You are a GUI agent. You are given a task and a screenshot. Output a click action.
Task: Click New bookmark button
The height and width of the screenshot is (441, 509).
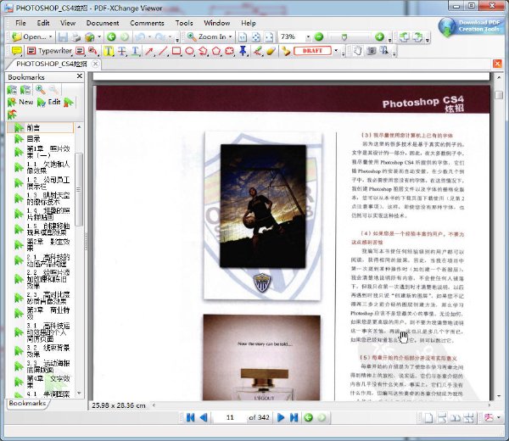tap(20, 103)
